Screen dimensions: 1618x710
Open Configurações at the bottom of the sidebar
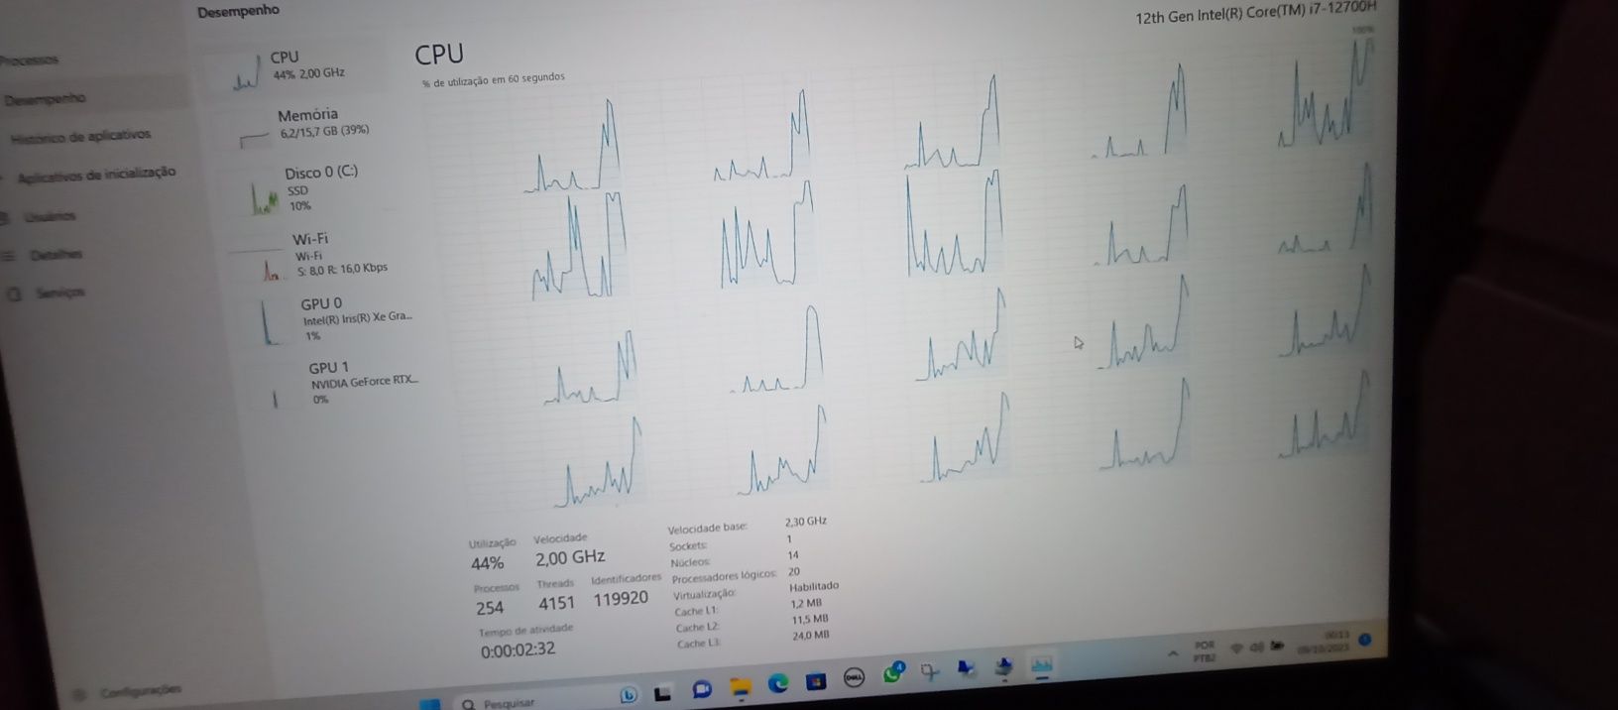141,689
